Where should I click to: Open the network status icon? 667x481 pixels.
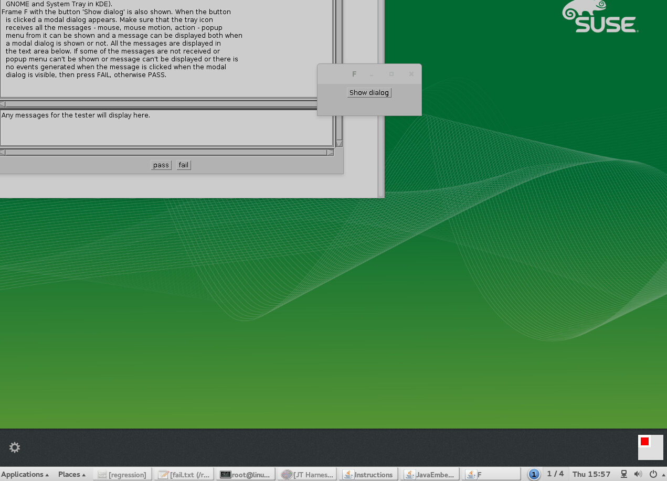(x=624, y=474)
